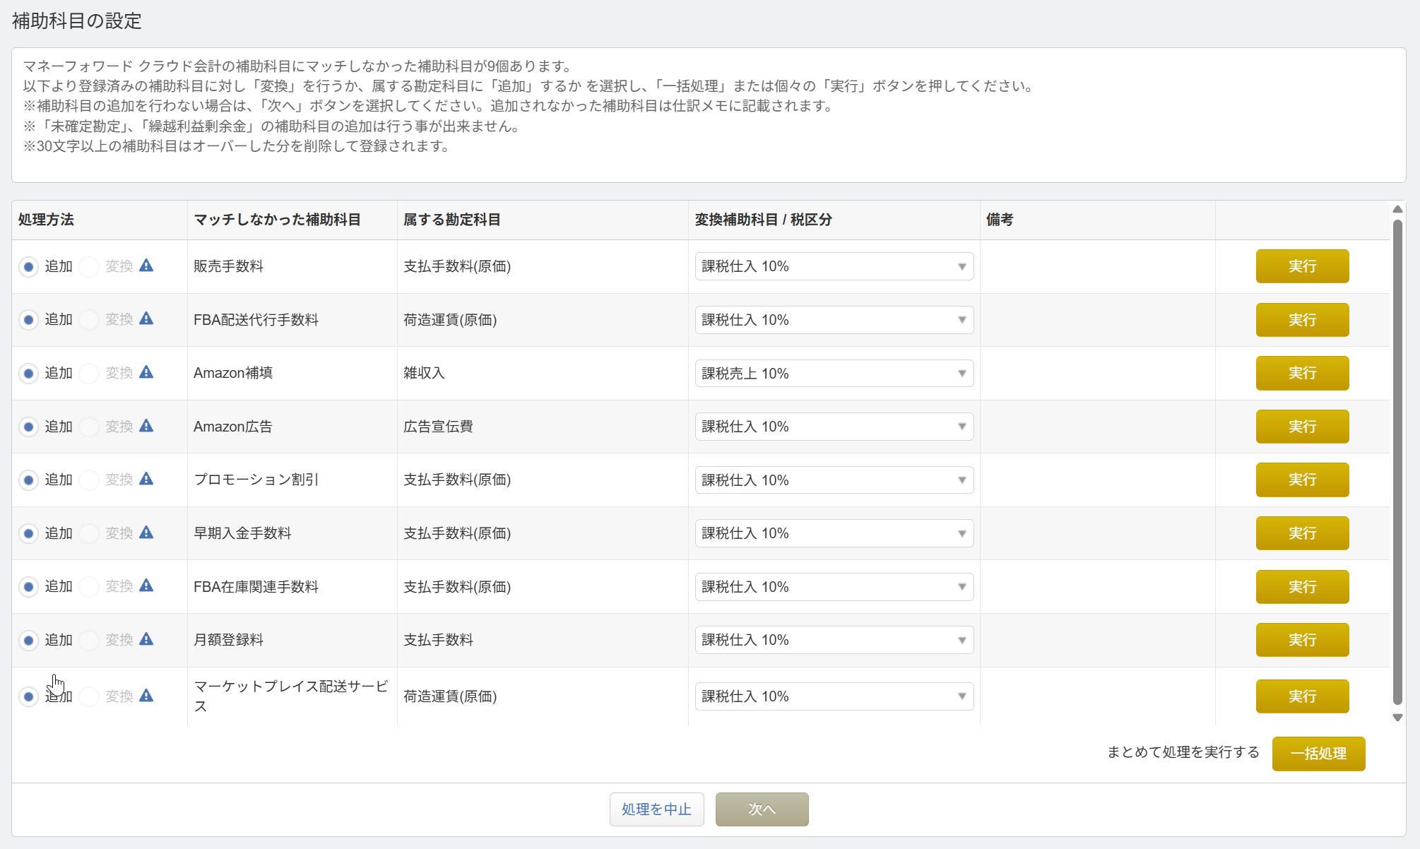Click warning triangle in Amazon広告 row

146,426
